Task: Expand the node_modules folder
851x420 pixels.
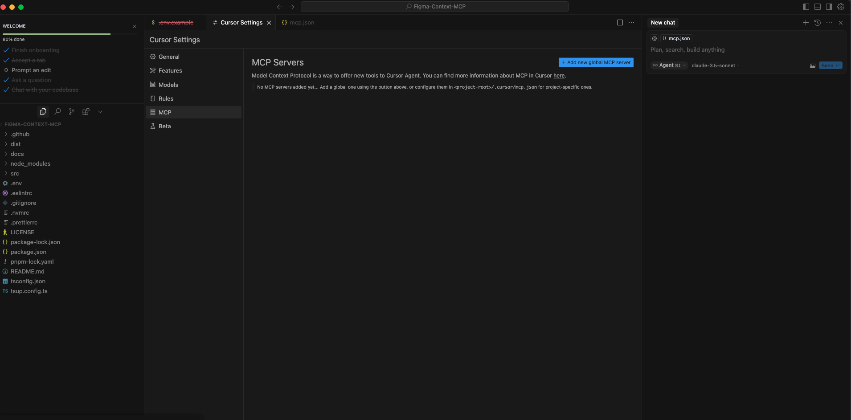Action: (x=72, y=164)
